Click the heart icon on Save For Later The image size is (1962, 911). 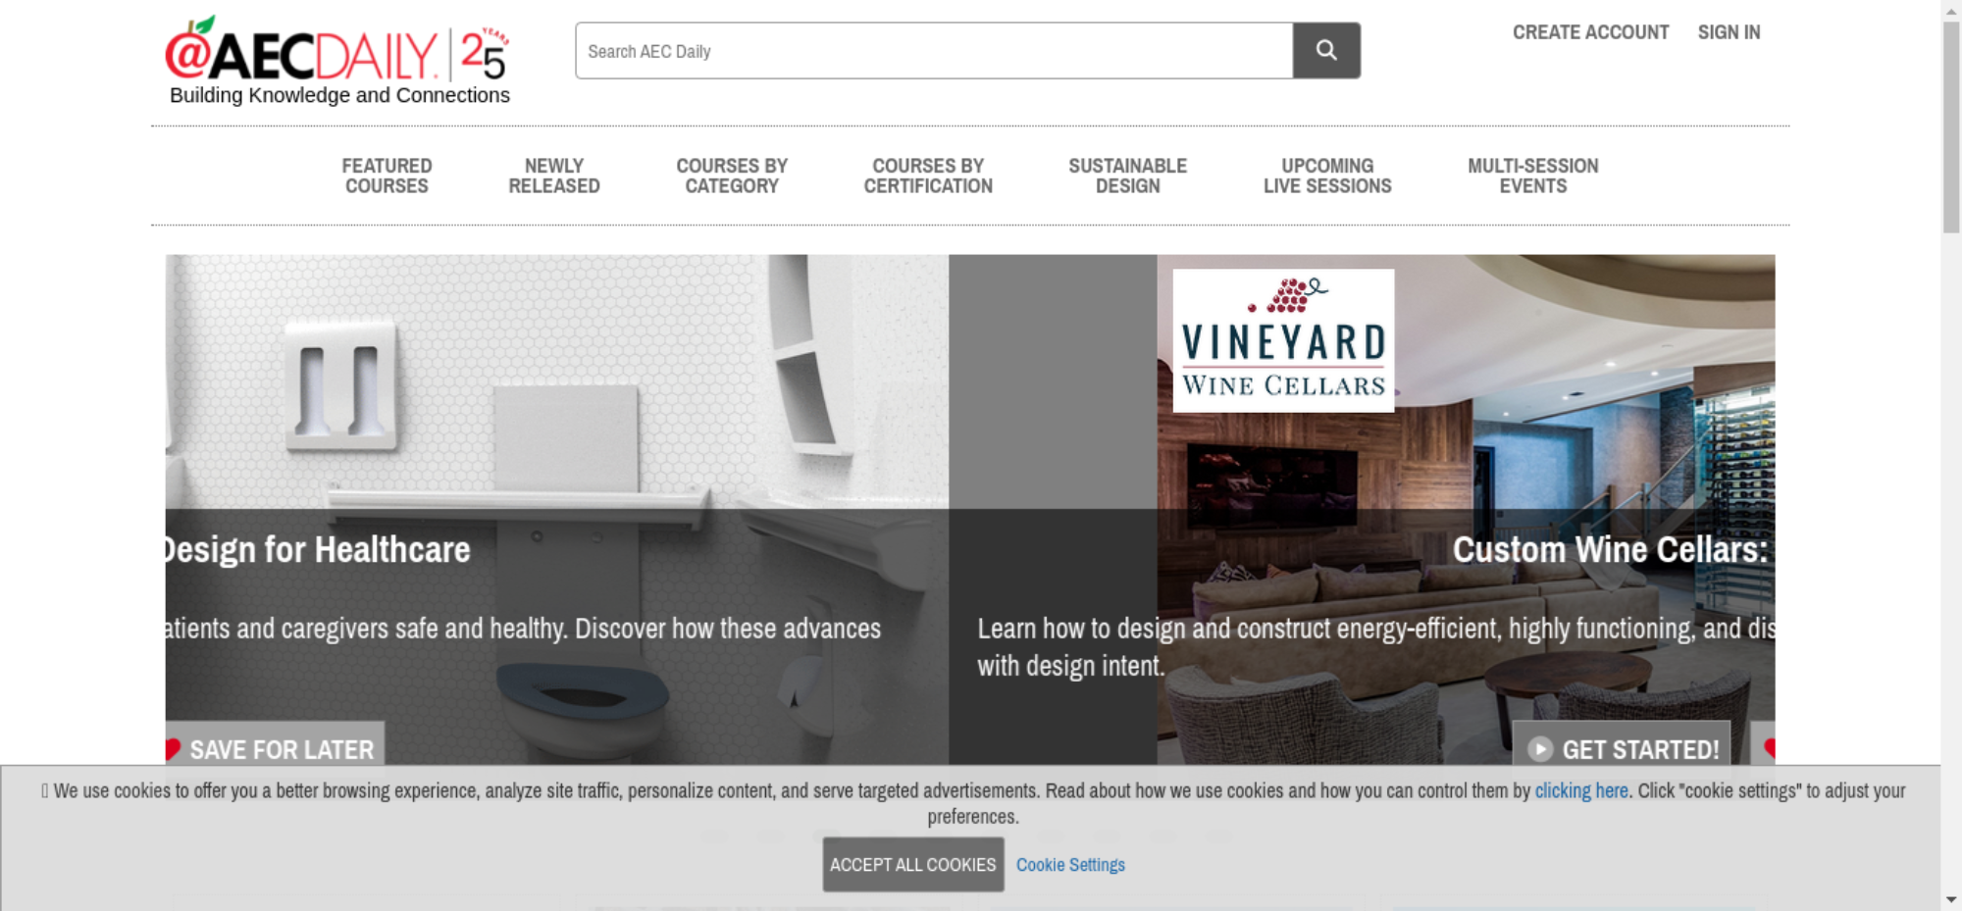(x=173, y=749)
